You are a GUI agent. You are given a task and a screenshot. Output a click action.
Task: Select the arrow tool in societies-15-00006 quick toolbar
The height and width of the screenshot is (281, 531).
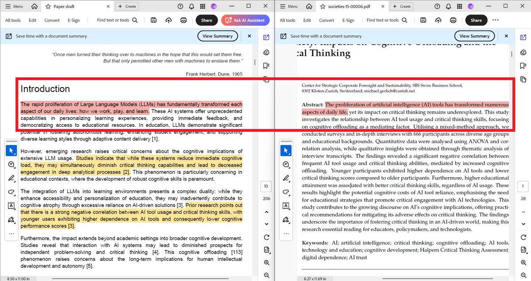coord(286,151)
